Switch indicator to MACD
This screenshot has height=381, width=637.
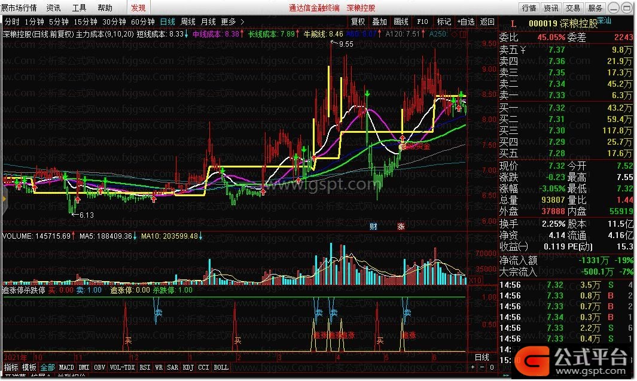[x=66, y=367]
